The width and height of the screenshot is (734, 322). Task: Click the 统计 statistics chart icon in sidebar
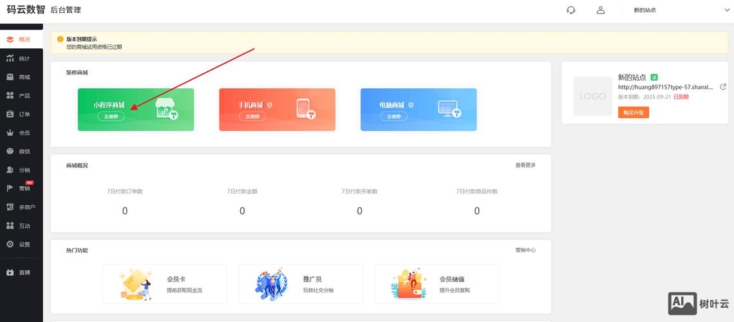10,59
